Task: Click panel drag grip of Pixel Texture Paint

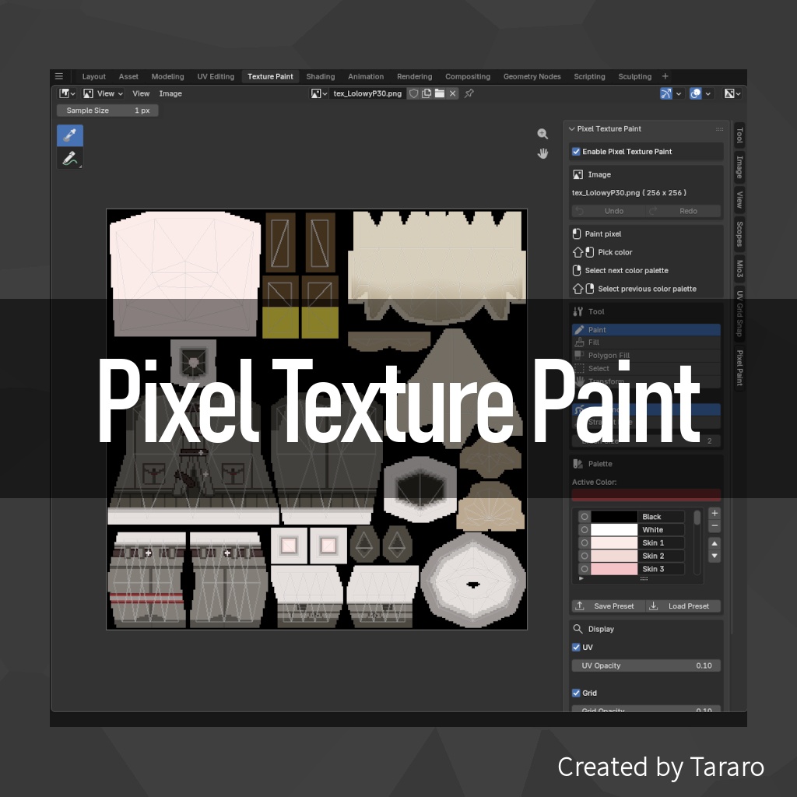Action: coord(719,129)
